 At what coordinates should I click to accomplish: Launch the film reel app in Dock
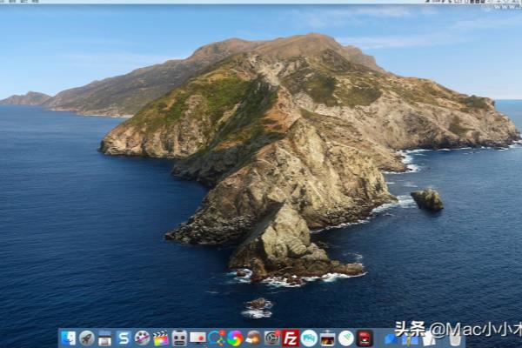click(142, 338)
